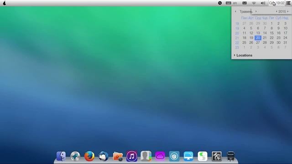292x164 pixels.
Task: Go to the previous month arrow
Action: point(235,11)
